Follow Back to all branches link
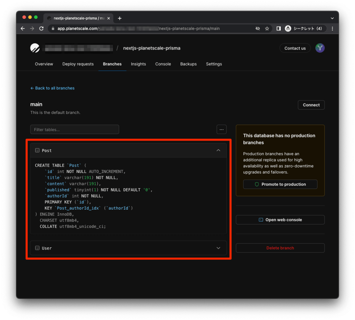 pyautogui.click(x=52, y=88)
